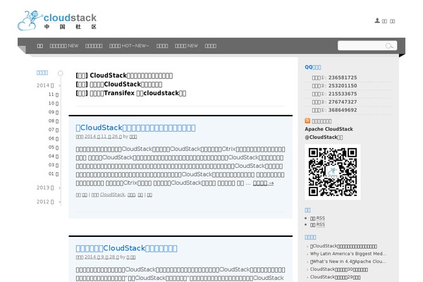Open the Apache CloudStack sidebar link
This screenshot has height=282, width=423.
[329, 129]
